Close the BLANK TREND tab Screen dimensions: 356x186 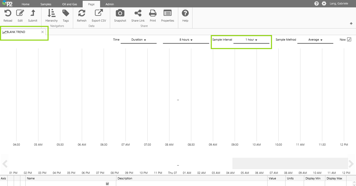point(43,32)
